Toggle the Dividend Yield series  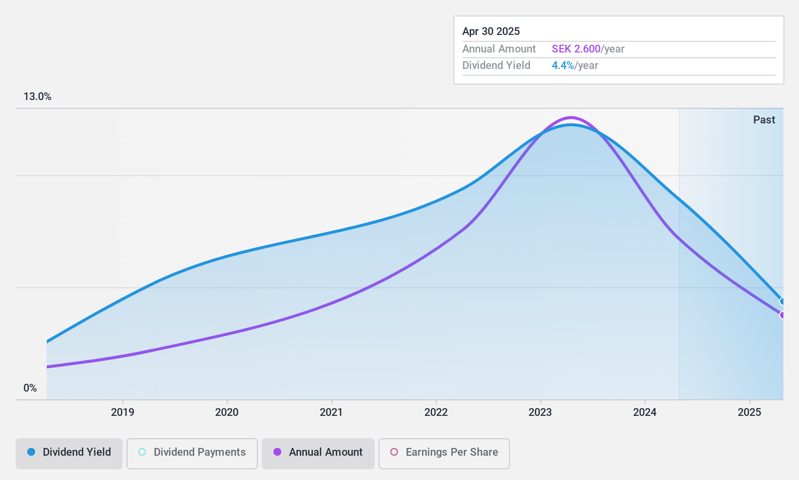(69, 454)
